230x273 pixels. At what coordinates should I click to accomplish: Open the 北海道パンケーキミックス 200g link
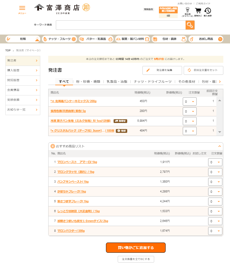pyautogui.click(x=73, y=101)
